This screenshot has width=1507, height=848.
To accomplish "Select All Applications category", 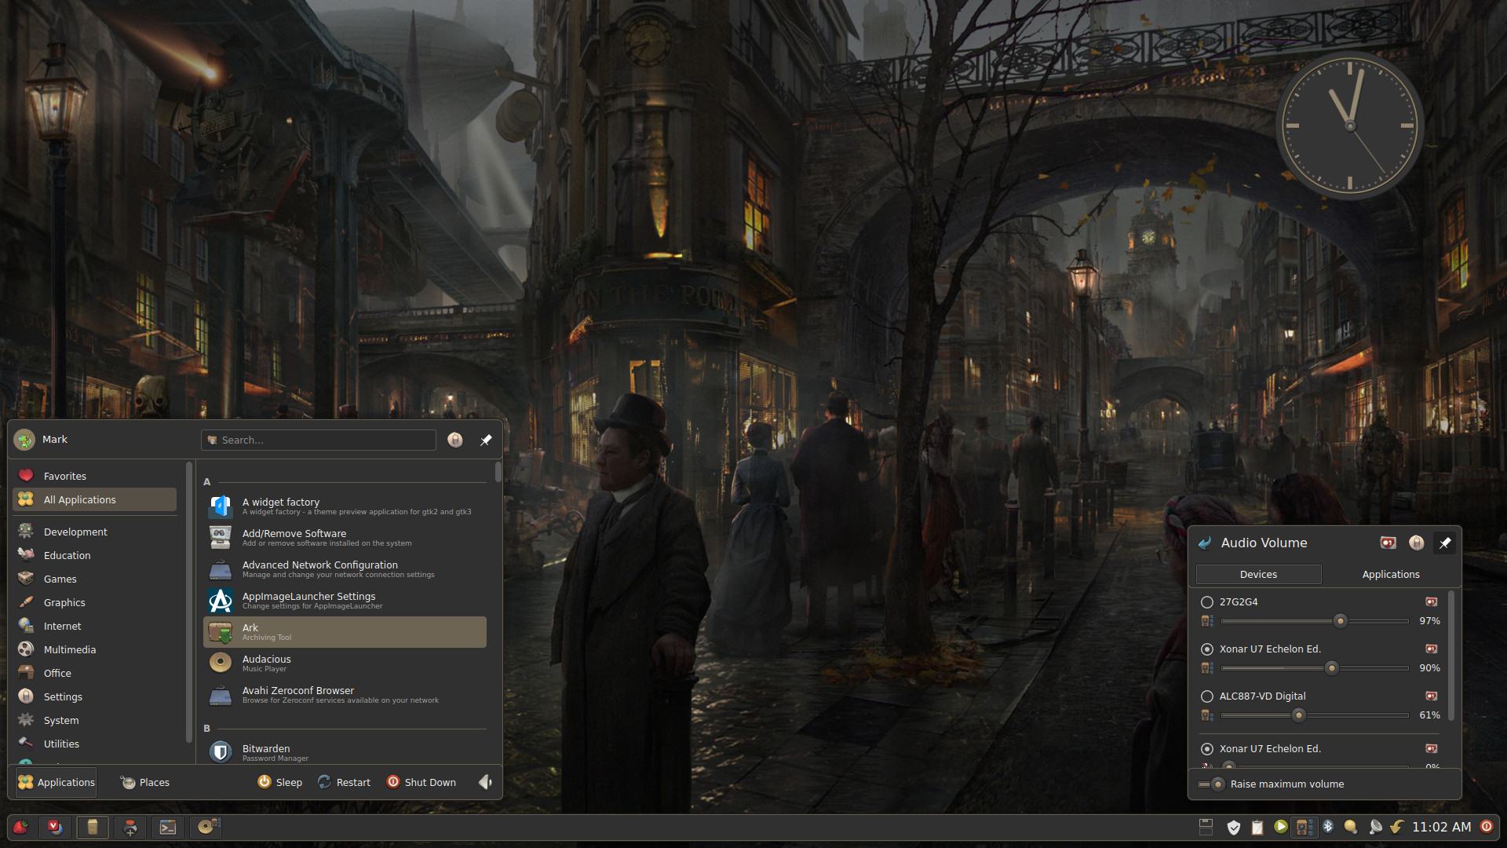I will pos(94,499).
